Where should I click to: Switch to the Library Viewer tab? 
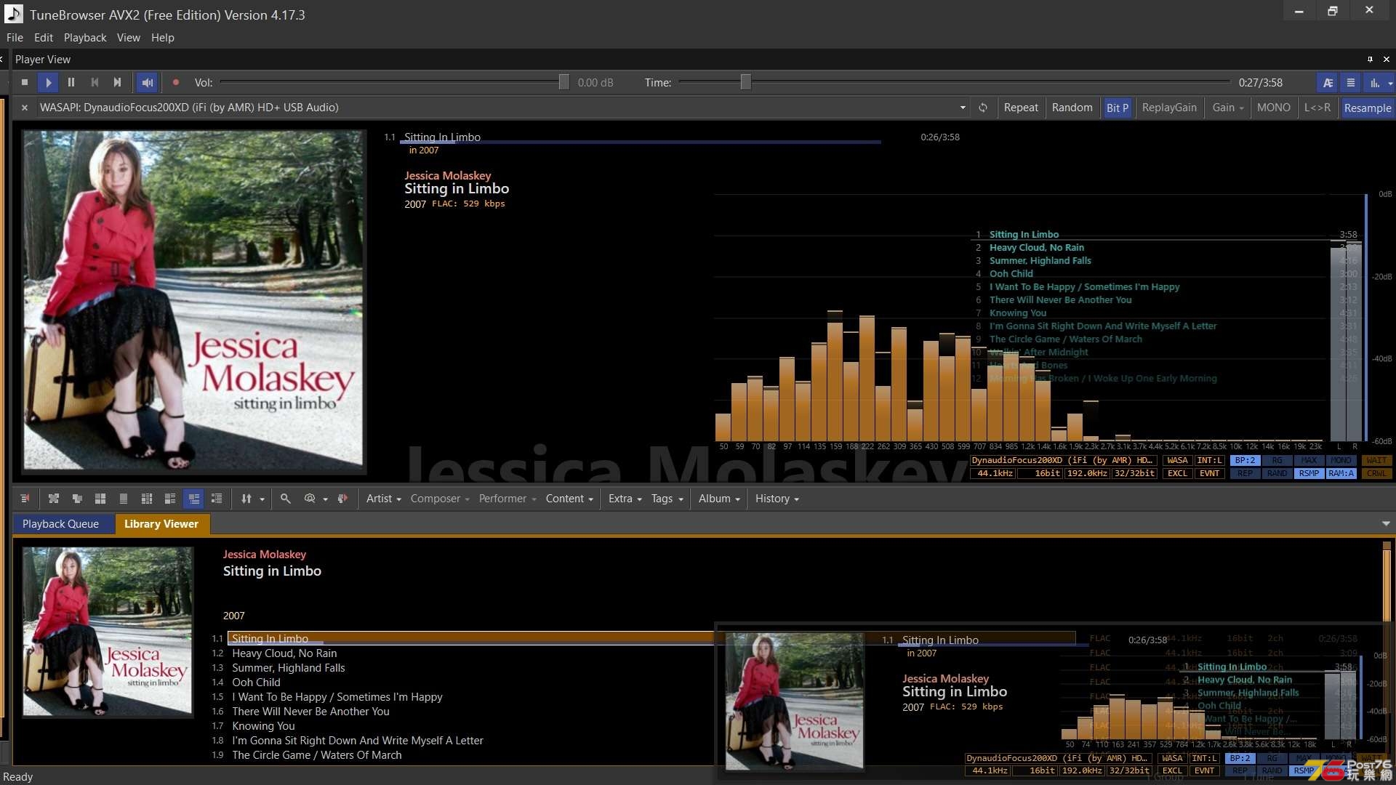161,524
